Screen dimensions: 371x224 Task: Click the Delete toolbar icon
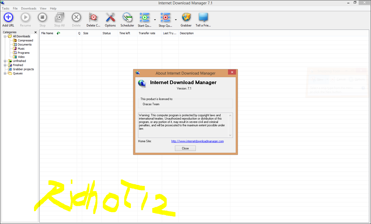point(76,17)
